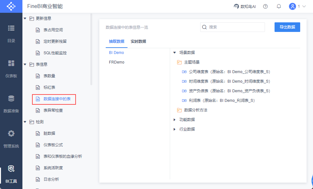The width and height of the screenshot is (313, 189).
Task: Click the 数据分析方法 folder label
Action: 196,110
